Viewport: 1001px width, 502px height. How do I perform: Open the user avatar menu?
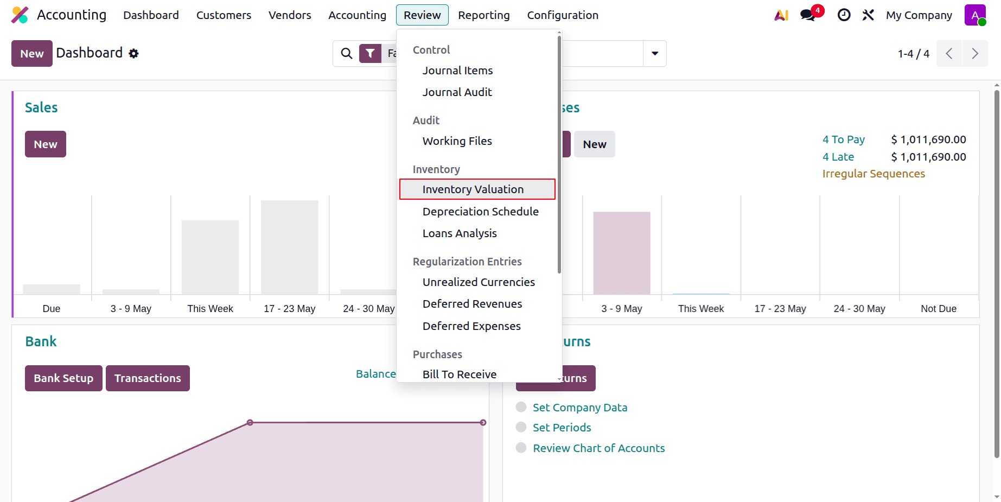(975, 15)
